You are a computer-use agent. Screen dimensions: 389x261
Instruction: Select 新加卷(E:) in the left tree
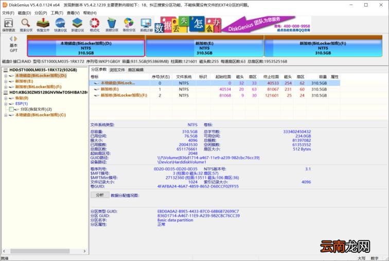[24, 81]
